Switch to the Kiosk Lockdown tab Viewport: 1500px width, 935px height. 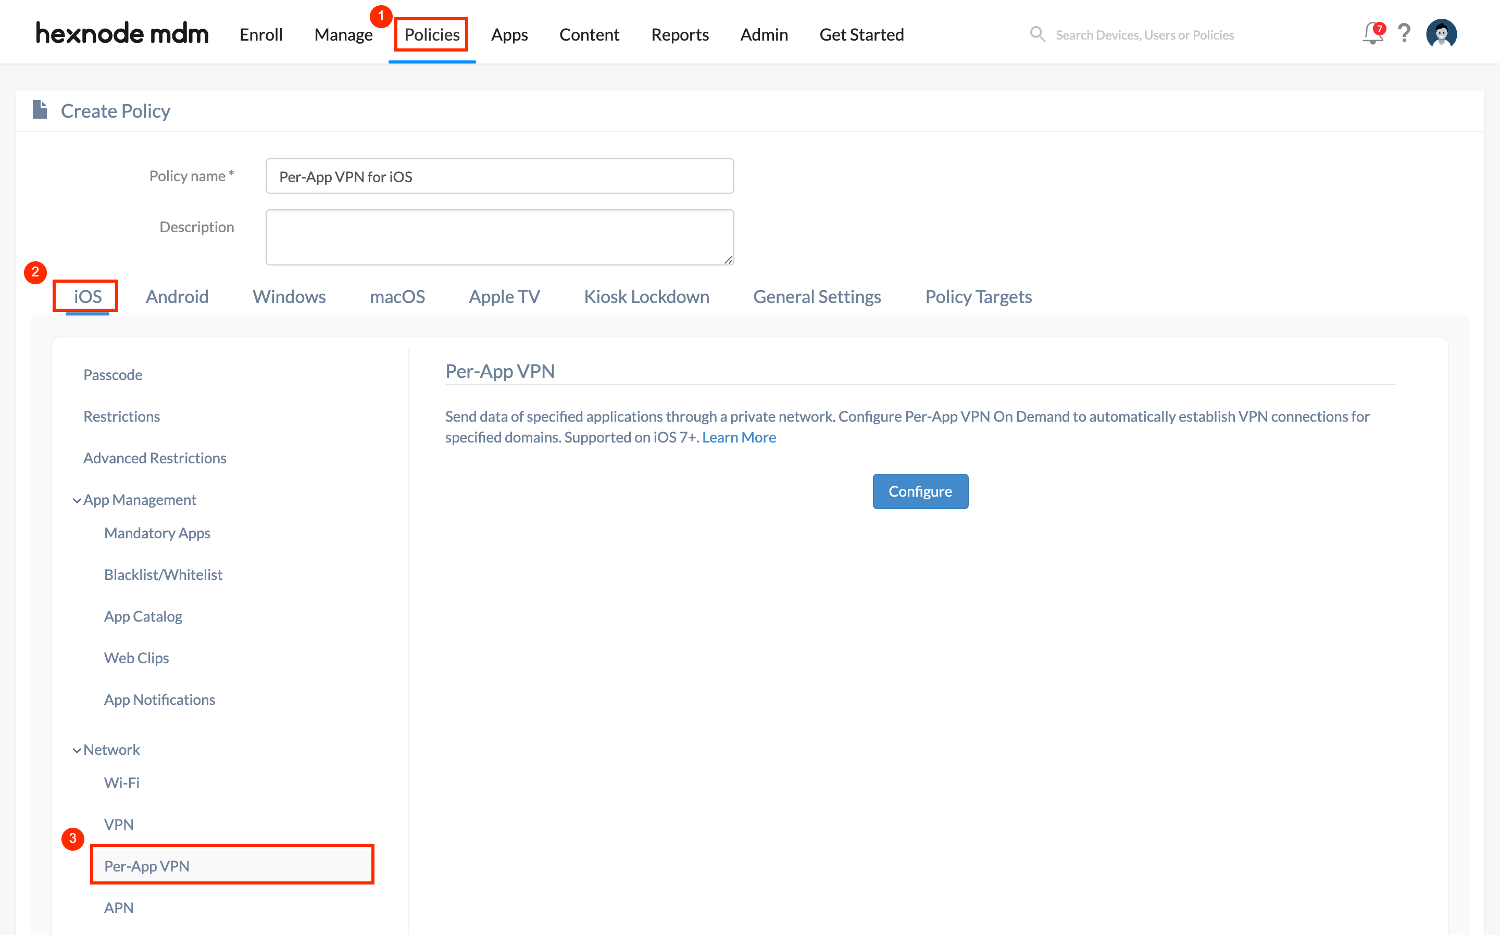(646, 296)
